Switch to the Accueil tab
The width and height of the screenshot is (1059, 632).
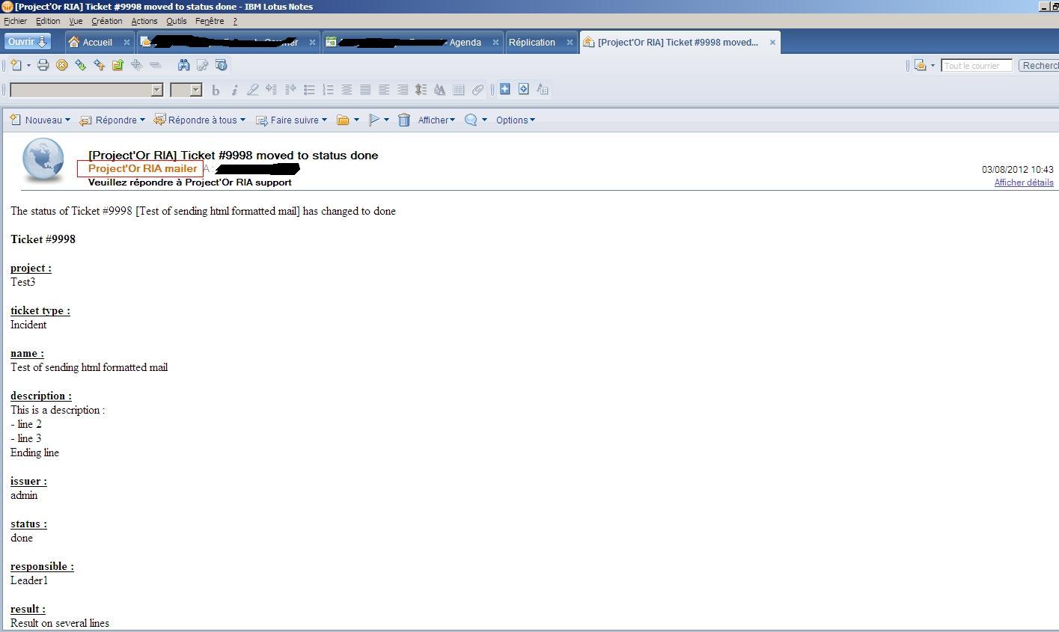[x=97, y=42]
